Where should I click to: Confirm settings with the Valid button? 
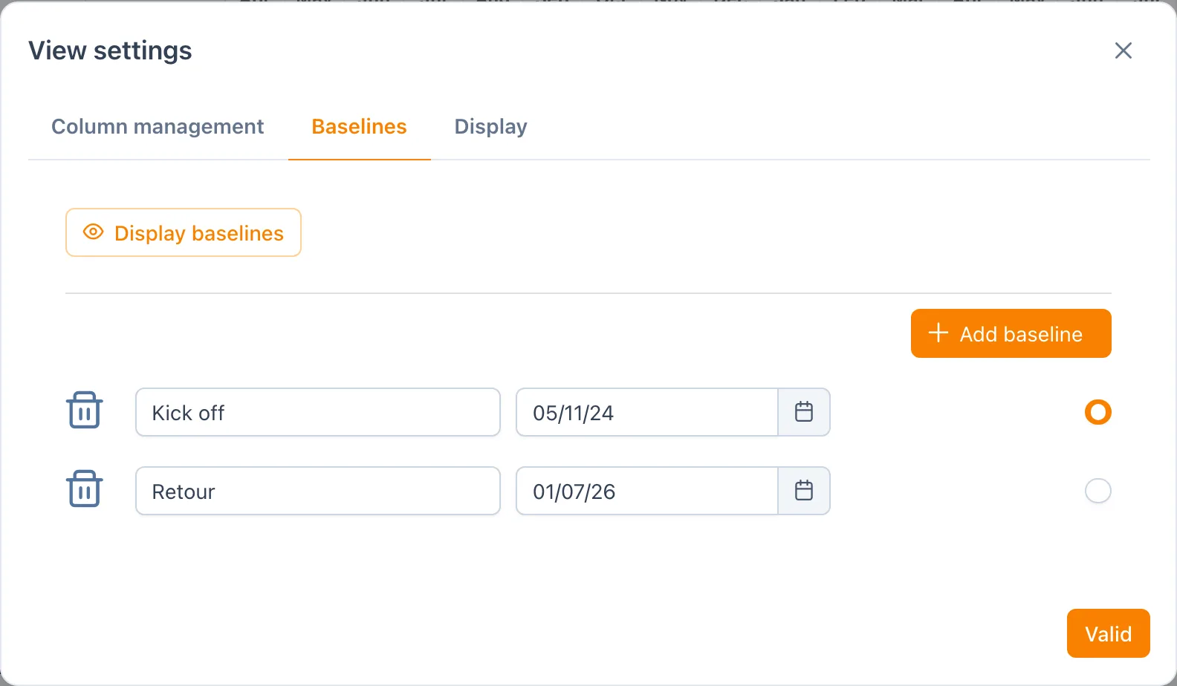click(x=1109, y=633)
